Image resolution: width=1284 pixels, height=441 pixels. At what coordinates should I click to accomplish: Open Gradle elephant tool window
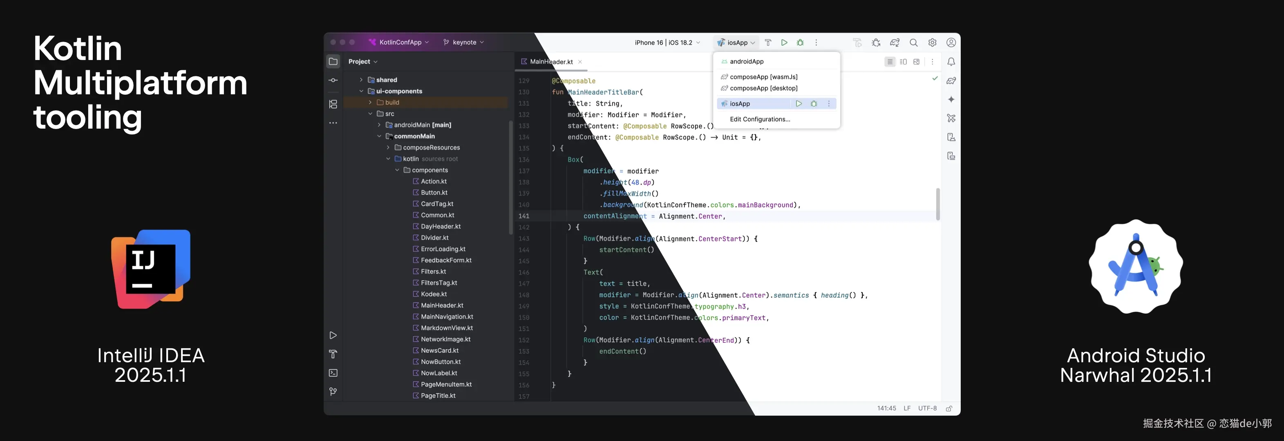(x=951, y=81)
